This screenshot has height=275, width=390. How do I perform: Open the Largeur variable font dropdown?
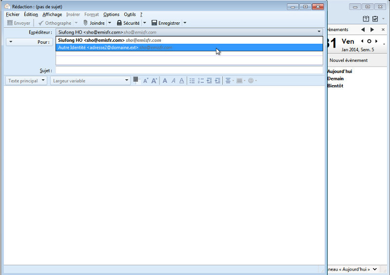pyautogui.click(x=90, y=81)
